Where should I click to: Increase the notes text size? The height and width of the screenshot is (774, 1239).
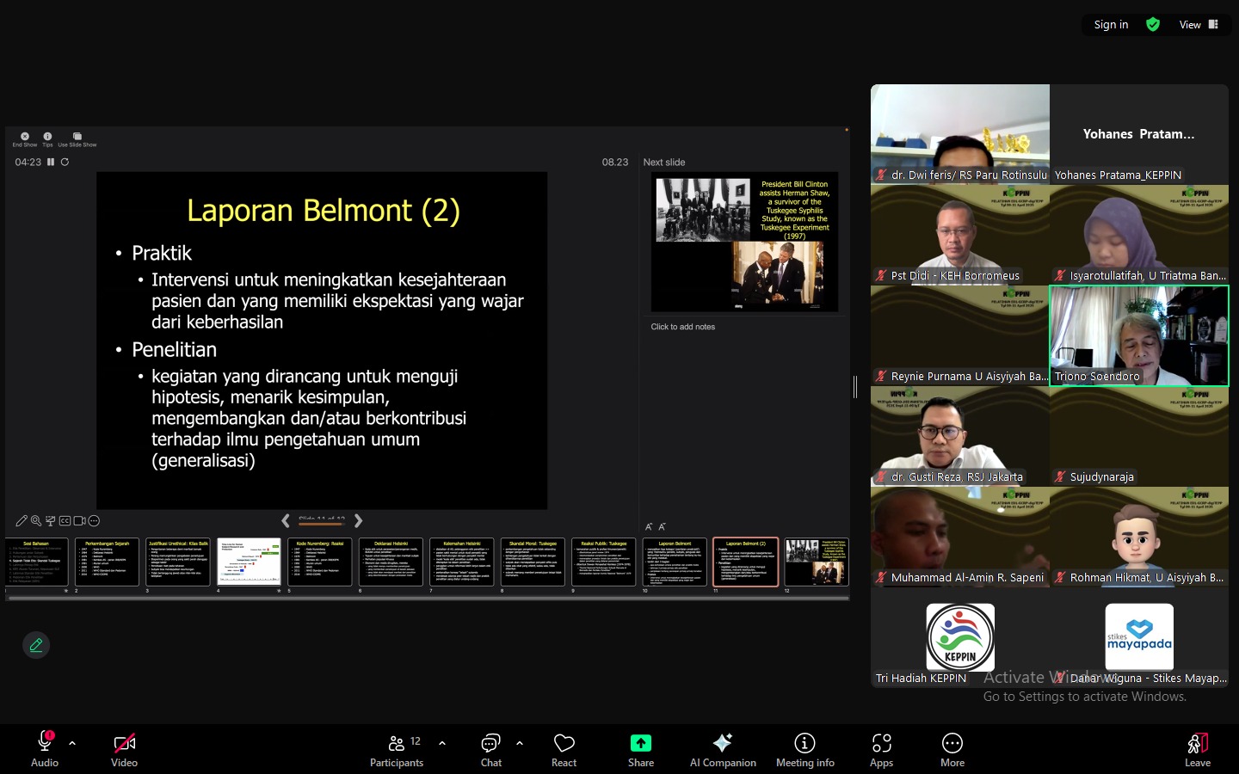pos(649,526)
